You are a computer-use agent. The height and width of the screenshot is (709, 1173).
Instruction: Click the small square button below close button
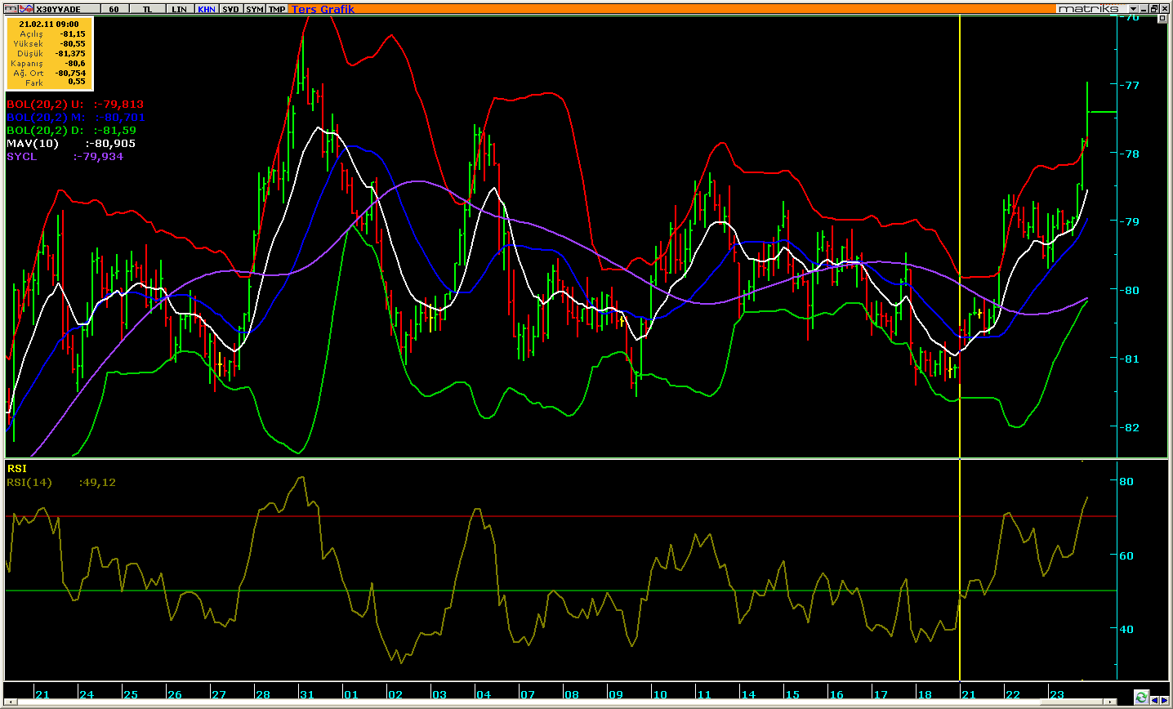pyautogui.click(x=1162, y=20)
